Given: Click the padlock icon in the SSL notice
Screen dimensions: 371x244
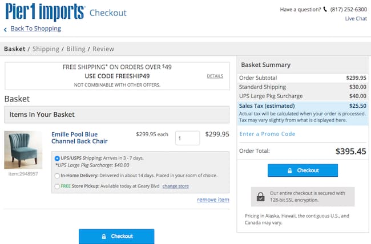Looking at the screenshot, I should point(260,197).
